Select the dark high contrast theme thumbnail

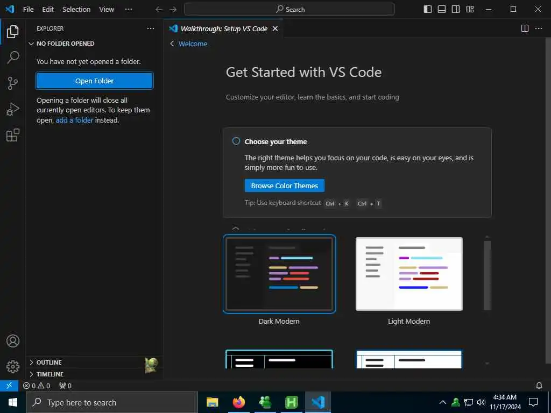coord(279,359)
